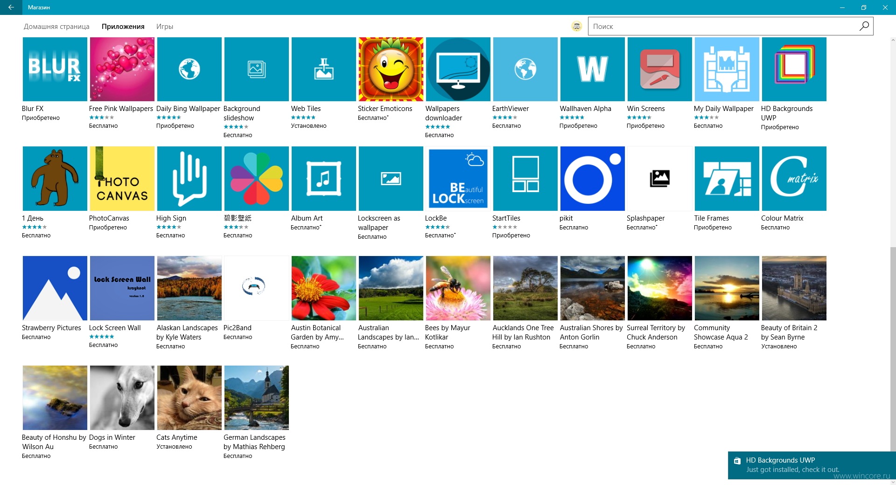Open Aucklands One Tree Hill thumbnail
This screenshot has width=896, height=485.
(525, 288)
